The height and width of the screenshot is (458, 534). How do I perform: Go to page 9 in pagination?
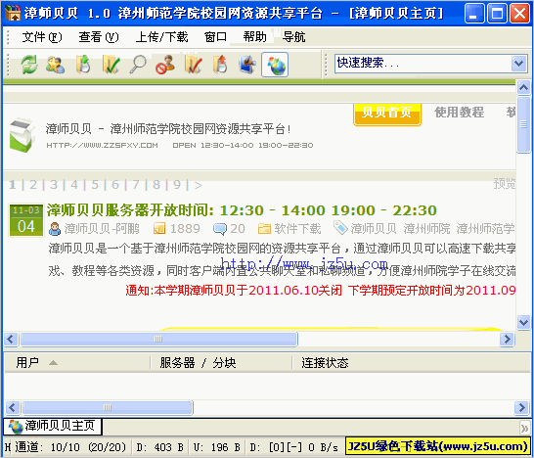point(177,185)
